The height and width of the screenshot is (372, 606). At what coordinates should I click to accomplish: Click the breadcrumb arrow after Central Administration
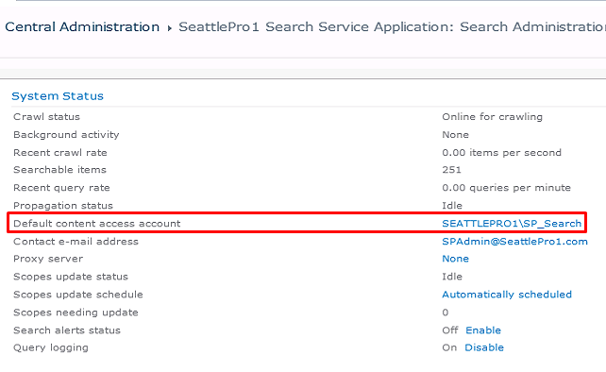coord(169,28)
